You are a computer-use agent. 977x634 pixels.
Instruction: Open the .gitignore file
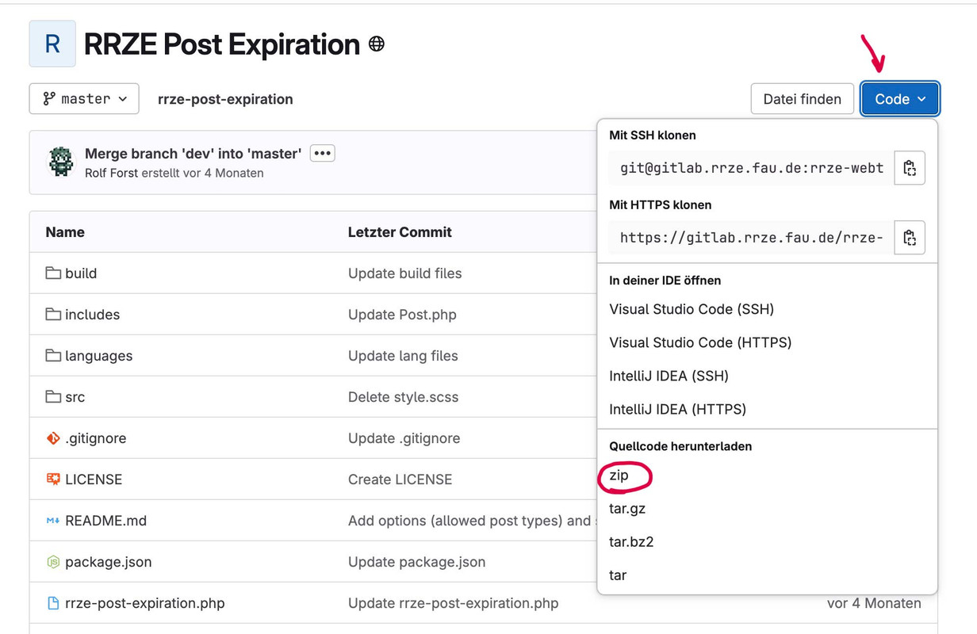point(95,438)
